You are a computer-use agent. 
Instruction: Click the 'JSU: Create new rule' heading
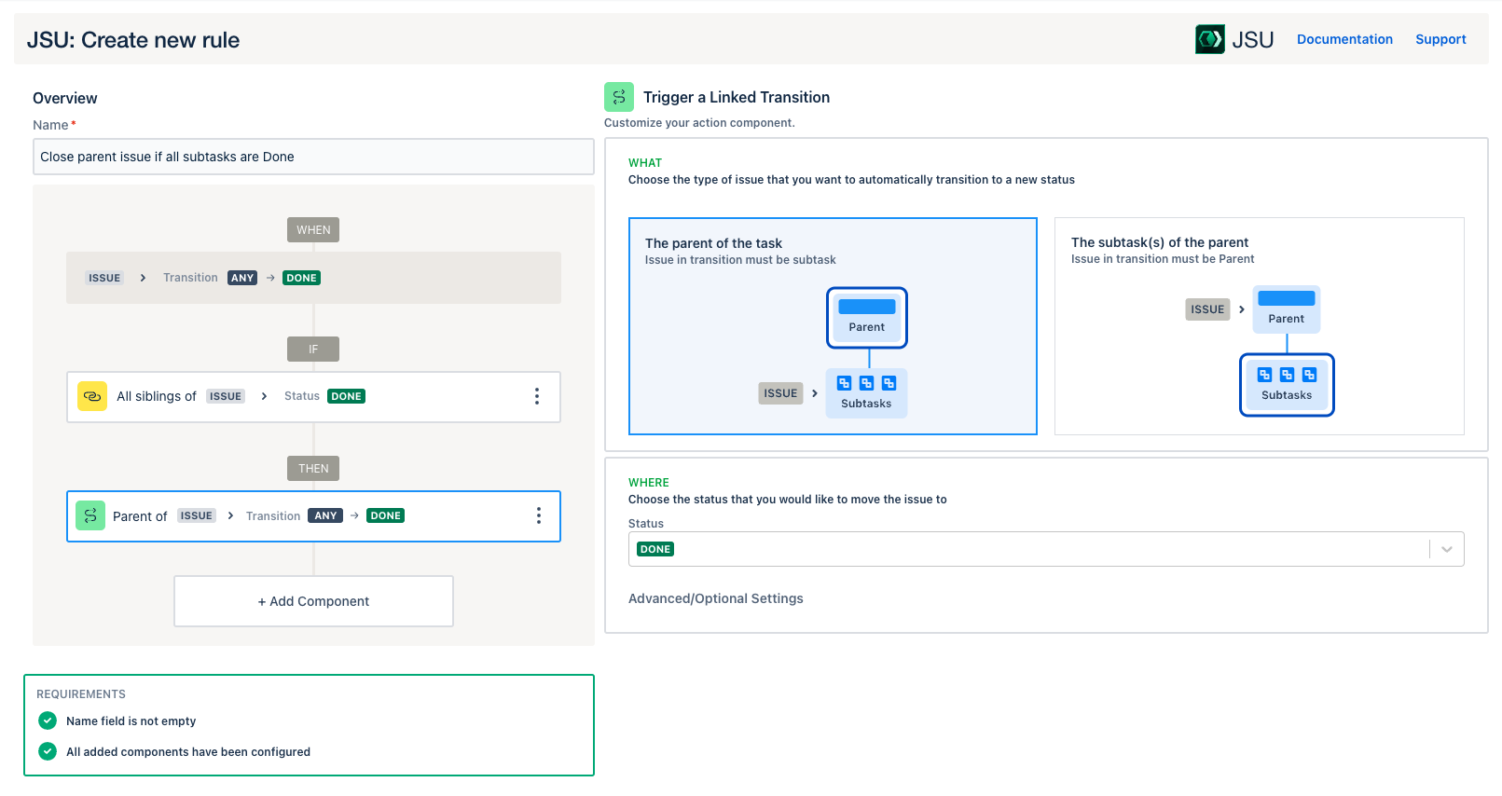(133, 40)
